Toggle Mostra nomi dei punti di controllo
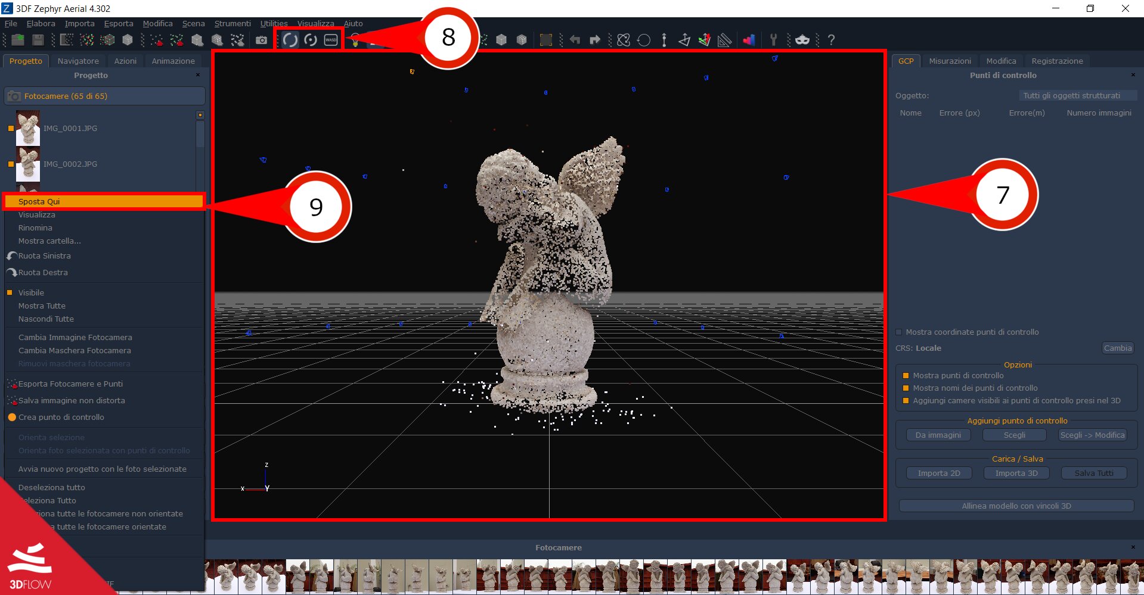The image size is (1144, 595). 906,388
